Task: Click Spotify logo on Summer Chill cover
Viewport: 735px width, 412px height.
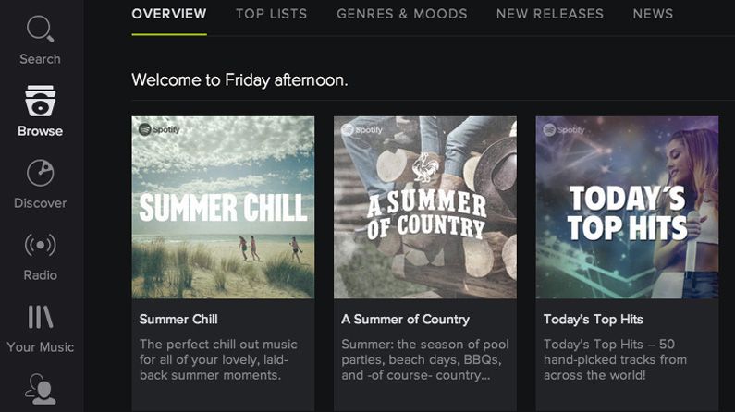Action: 159,130
